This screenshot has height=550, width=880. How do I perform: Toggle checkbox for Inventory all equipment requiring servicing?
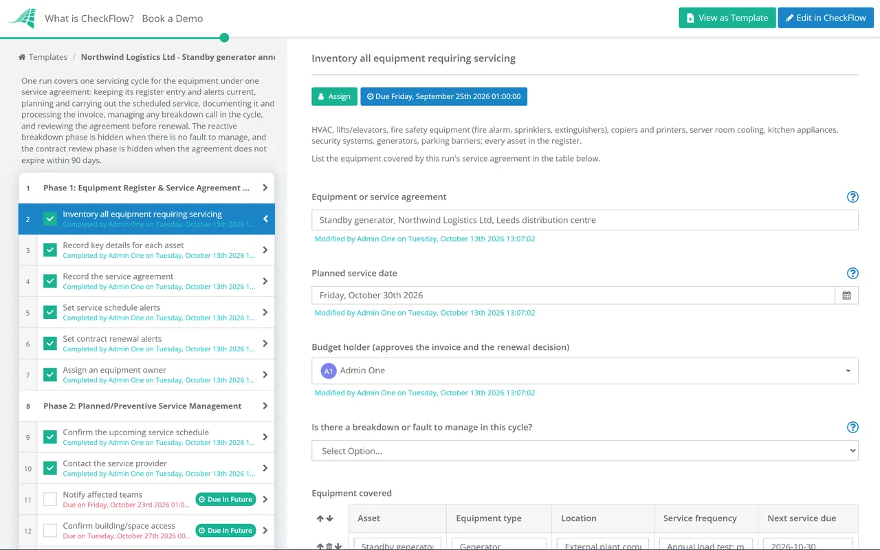tap(50, 219)
